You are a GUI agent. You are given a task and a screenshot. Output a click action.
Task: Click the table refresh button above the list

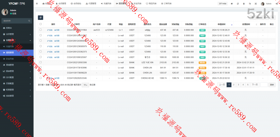pyautogui.click(x=40, y=17)
